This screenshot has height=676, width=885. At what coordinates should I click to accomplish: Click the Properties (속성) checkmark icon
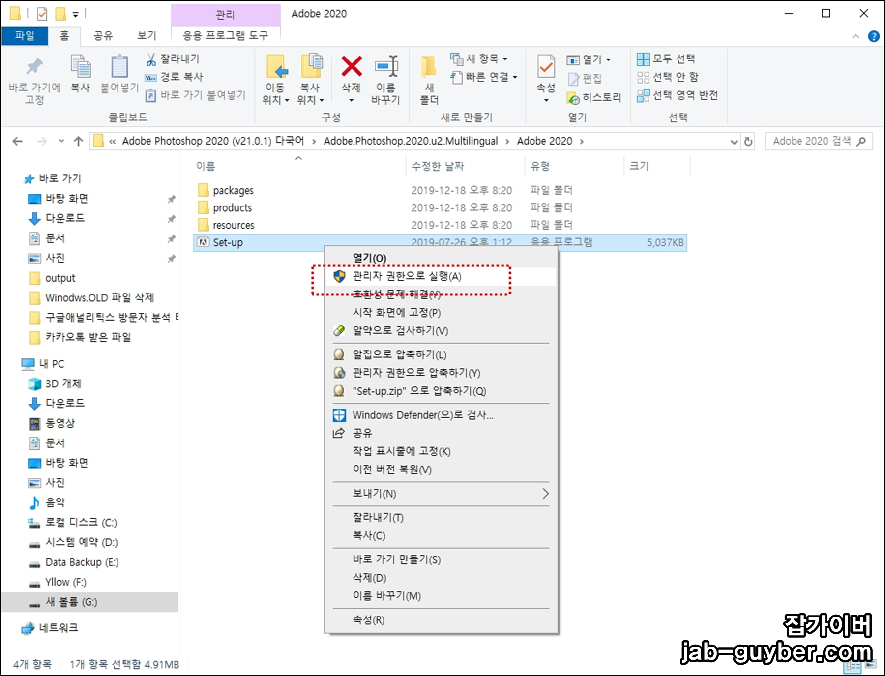(x=546, y=67)
